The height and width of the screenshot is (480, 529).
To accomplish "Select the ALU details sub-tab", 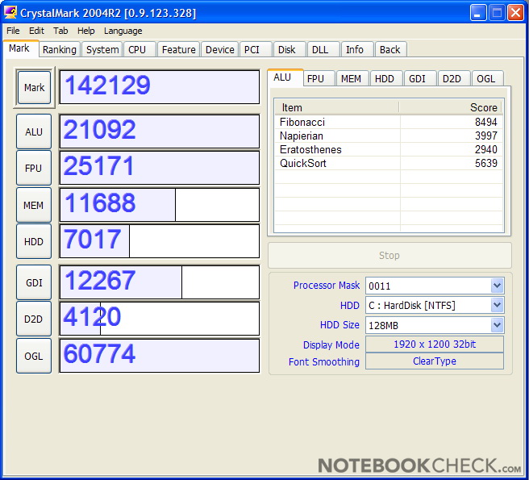I will [285, 77].
